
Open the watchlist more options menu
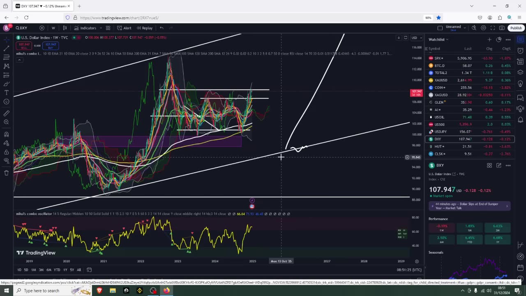pos(508,39)
